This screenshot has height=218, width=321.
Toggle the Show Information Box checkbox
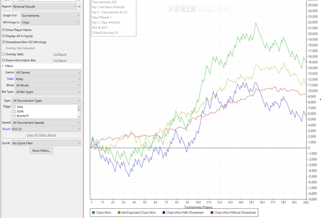pos(4,60)
